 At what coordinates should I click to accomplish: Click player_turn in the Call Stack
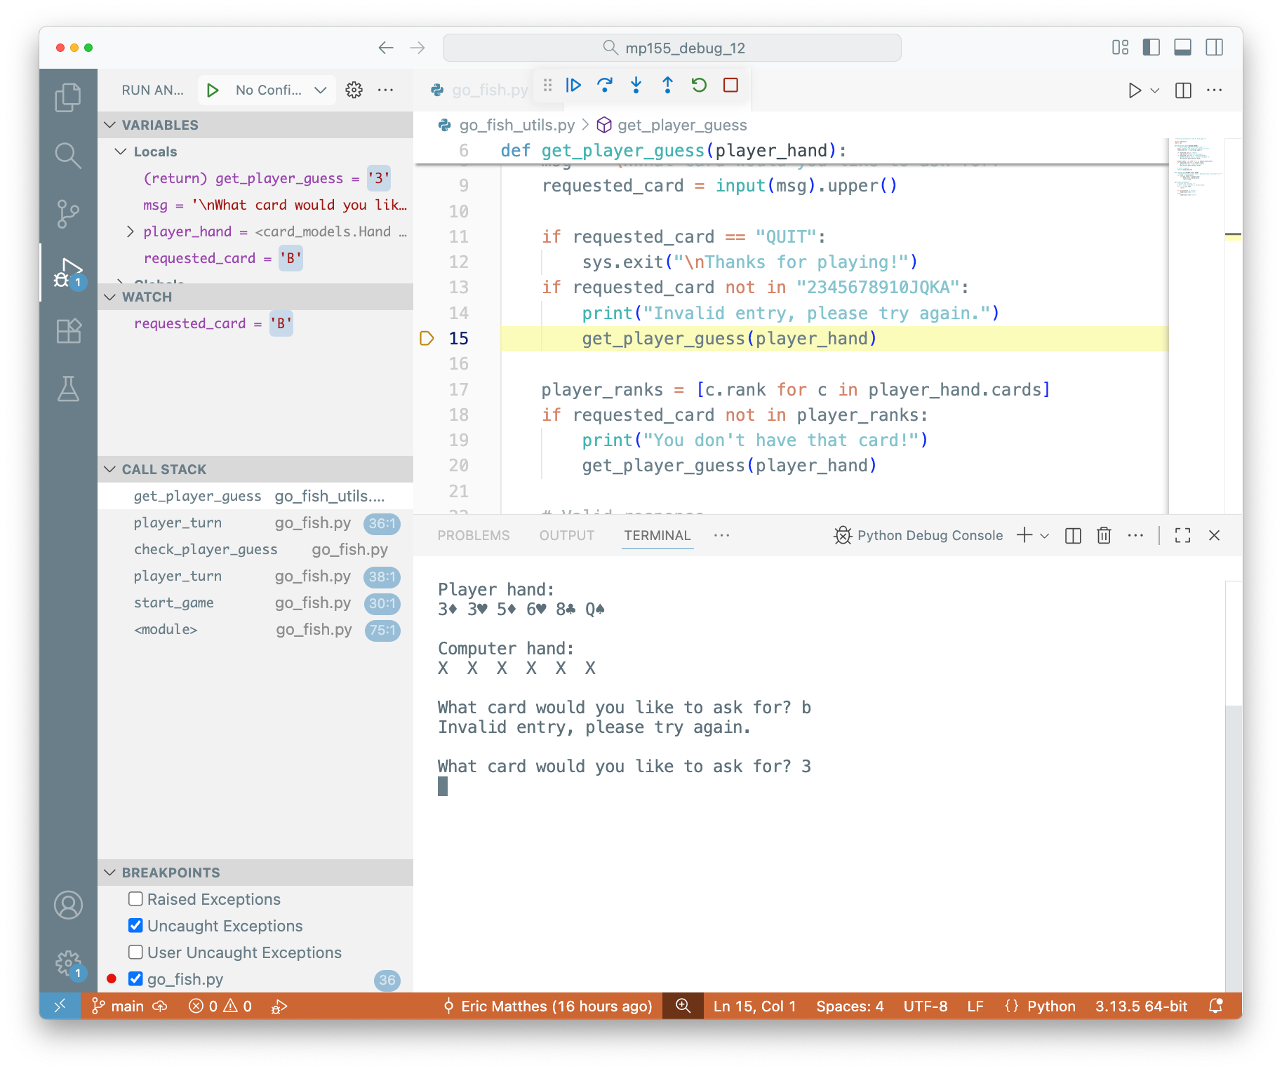point(178,523)
